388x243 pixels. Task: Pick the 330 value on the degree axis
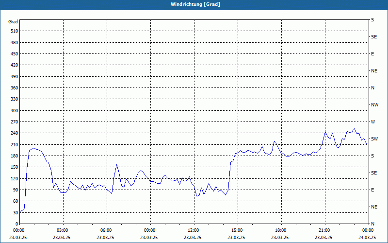coord(15,99)
